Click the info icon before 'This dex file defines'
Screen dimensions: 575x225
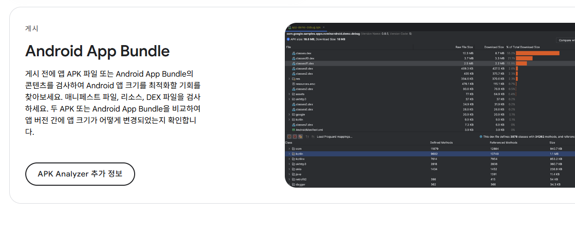(481, 136)
